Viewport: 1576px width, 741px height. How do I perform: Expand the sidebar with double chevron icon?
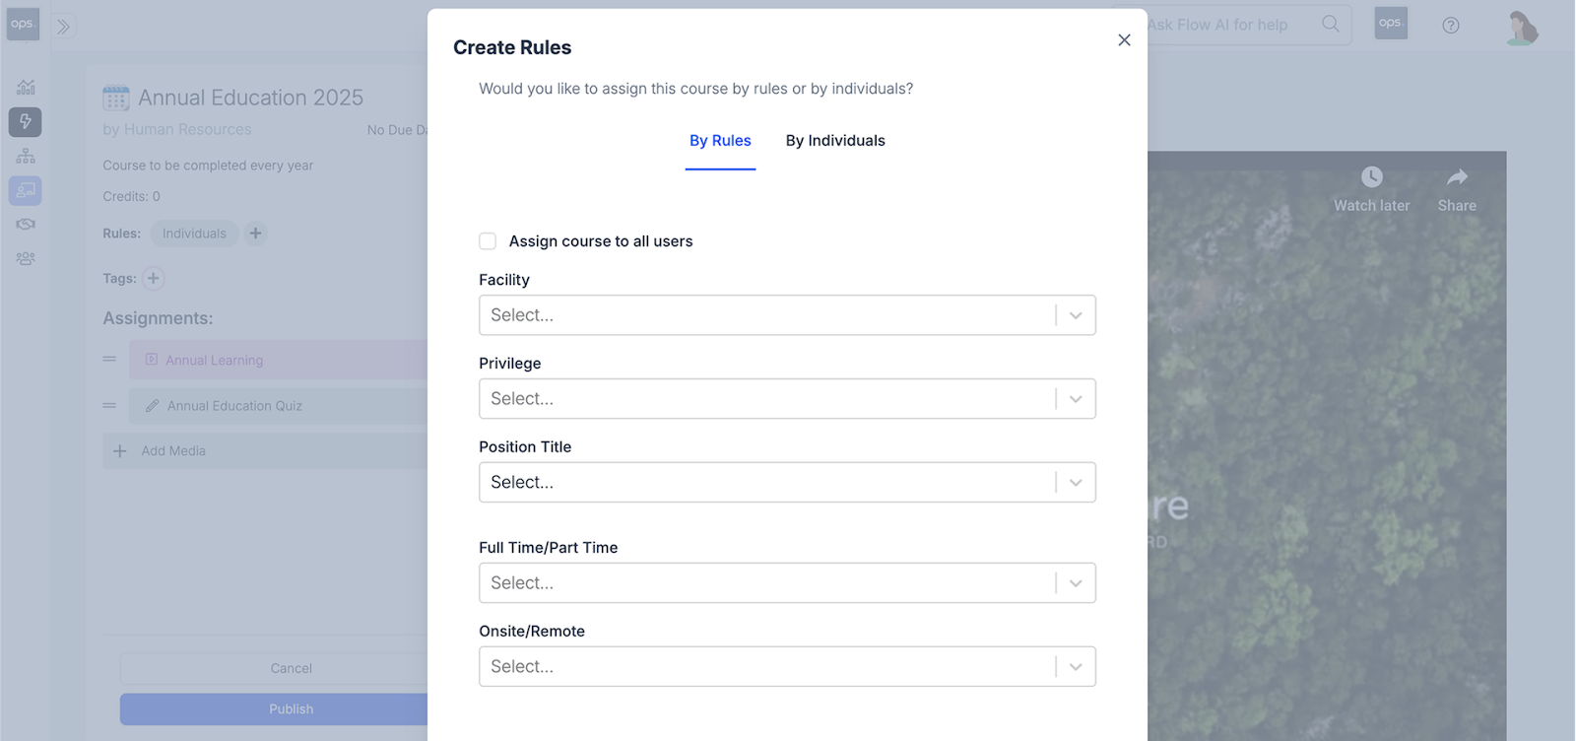pyautogui.click(x=63, y=27)
